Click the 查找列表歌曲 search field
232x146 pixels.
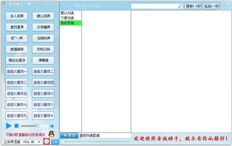tap(105, 135)
